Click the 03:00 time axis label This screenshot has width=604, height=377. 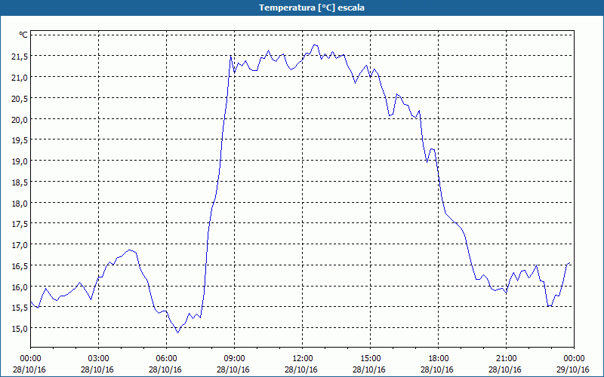coord(99,359)
